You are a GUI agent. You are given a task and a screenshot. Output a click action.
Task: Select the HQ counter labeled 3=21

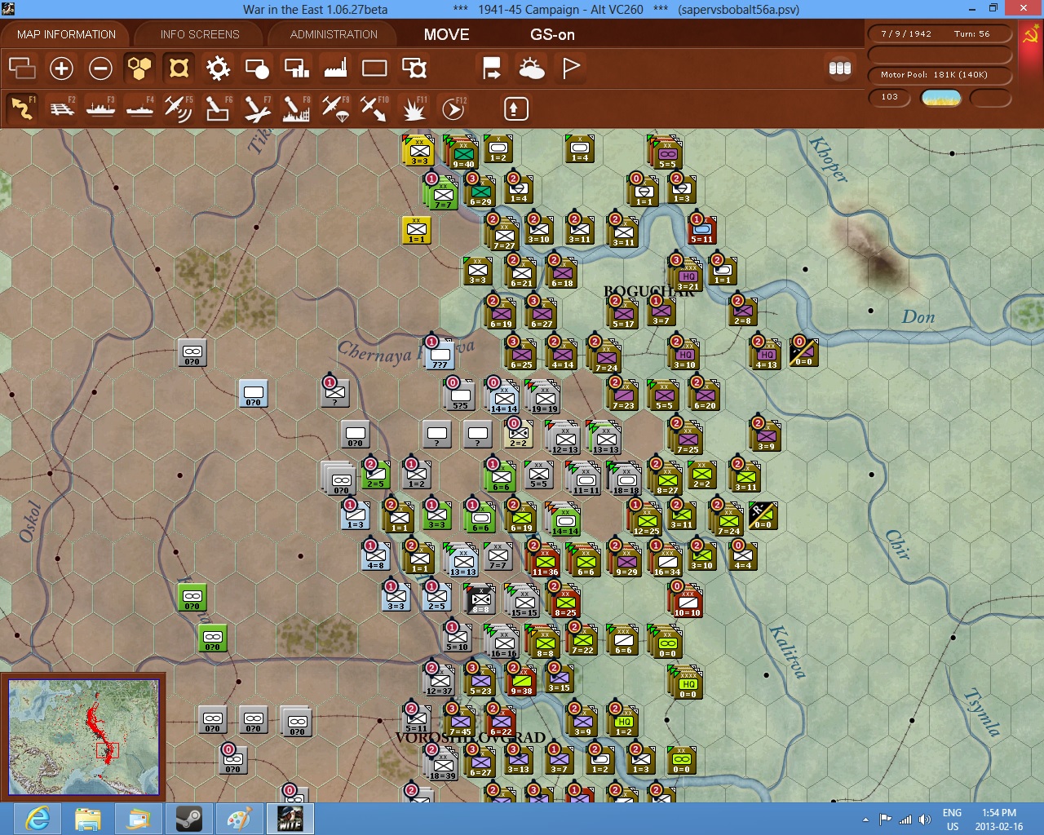pos(688,274)
